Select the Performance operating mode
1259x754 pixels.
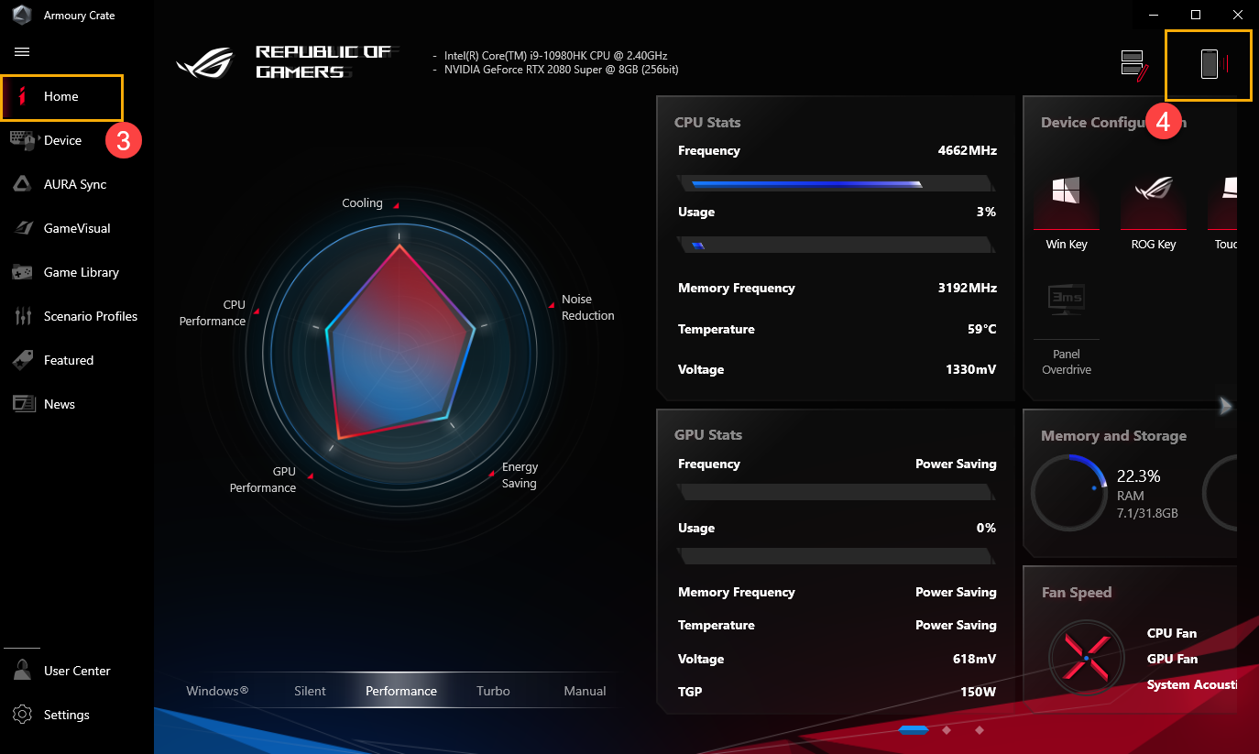tap(401, 691)
